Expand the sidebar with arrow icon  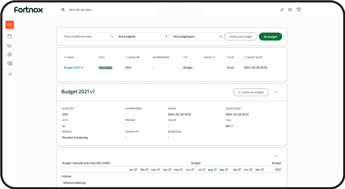click(x=10, y=74)
